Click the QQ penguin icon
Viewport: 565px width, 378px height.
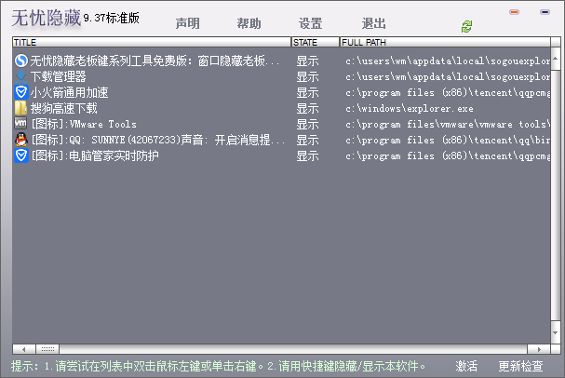click(x=20, y=140)
